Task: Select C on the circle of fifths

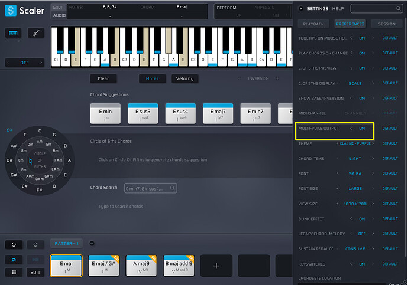Action: 40,131
